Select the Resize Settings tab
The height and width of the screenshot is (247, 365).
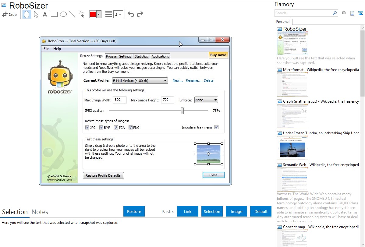[91, 56]
